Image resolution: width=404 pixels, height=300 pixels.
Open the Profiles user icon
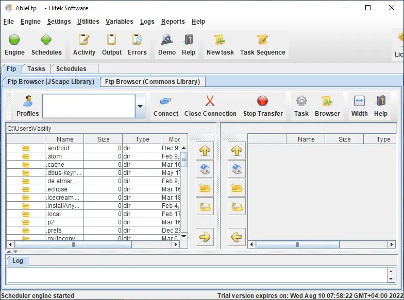(28, 101)
